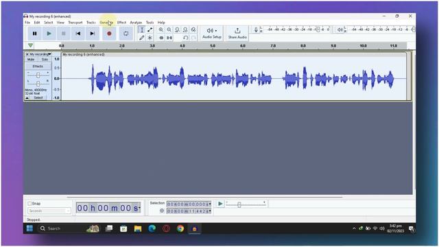The width and height of the screenshot is (439, 247).
Task: Open the time display format dropdown arrow
Action: coord(139,208)
